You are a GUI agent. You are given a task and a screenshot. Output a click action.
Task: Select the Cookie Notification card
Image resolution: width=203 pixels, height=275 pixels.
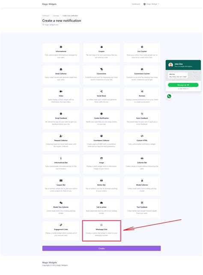101,120
